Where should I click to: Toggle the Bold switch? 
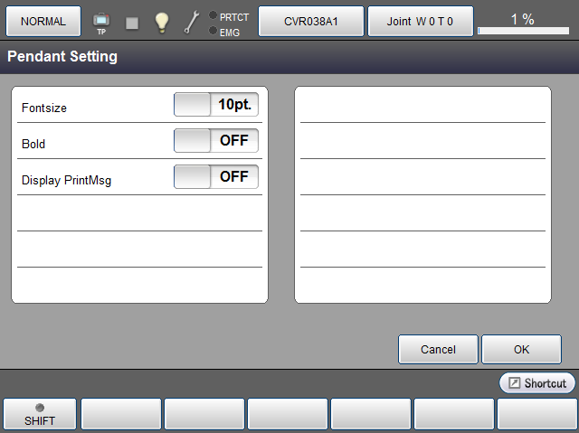(x=216, y=141)
